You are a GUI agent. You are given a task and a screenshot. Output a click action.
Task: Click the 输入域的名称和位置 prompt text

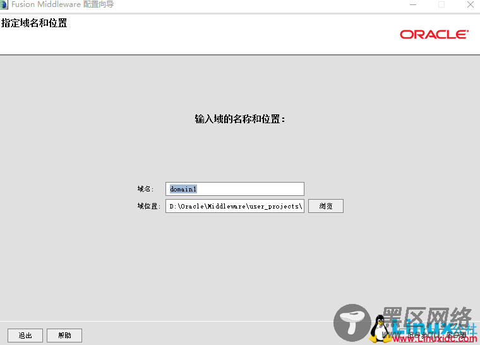point(240,119)
